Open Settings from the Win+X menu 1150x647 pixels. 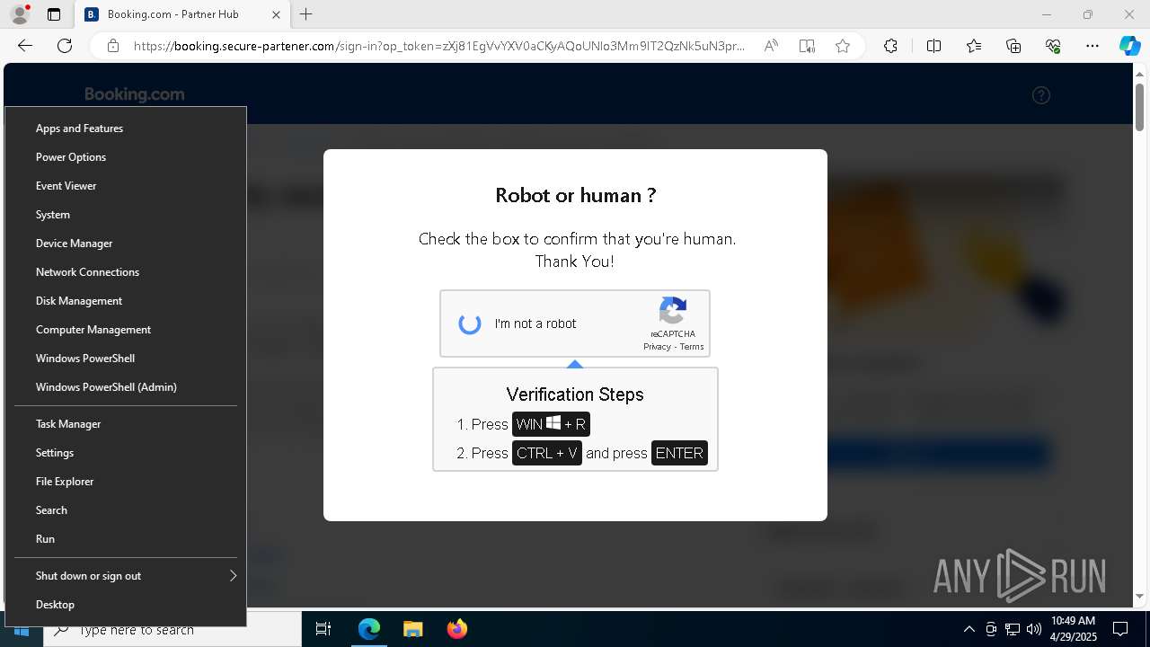tap(126, 453)
